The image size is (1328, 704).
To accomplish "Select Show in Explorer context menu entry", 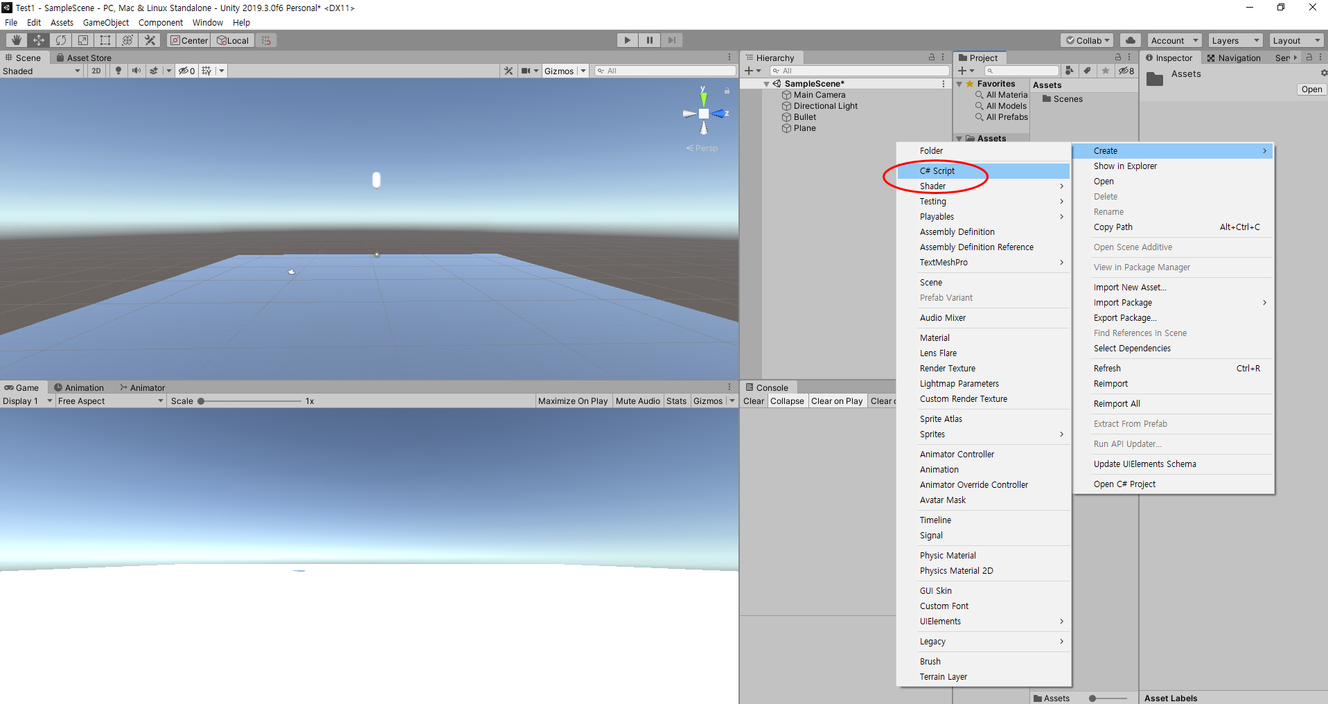I will [x=1173, y=166].
